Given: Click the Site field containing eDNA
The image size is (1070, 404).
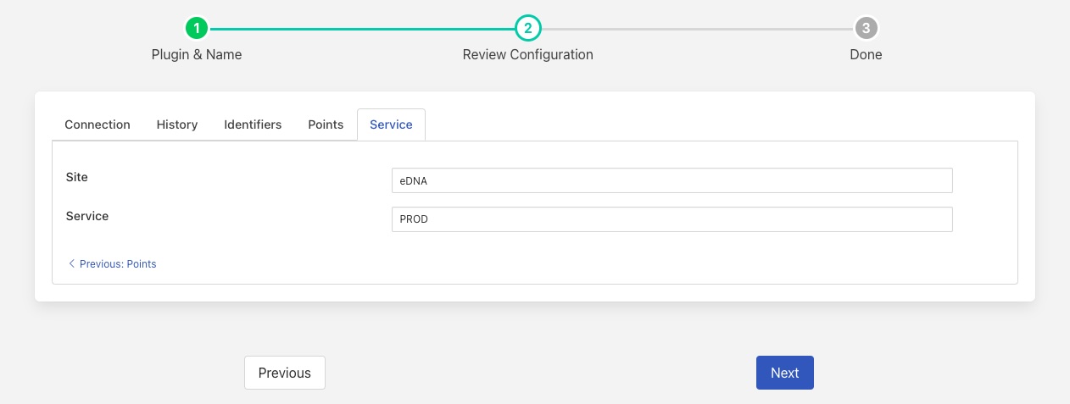Looking at the screenshot, I should (x=672, y=180).
